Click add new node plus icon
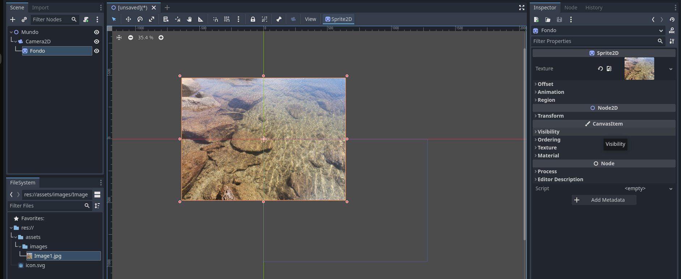Viewport: 681px width, 279px height. pyautogui.click(x=13, y=19)
